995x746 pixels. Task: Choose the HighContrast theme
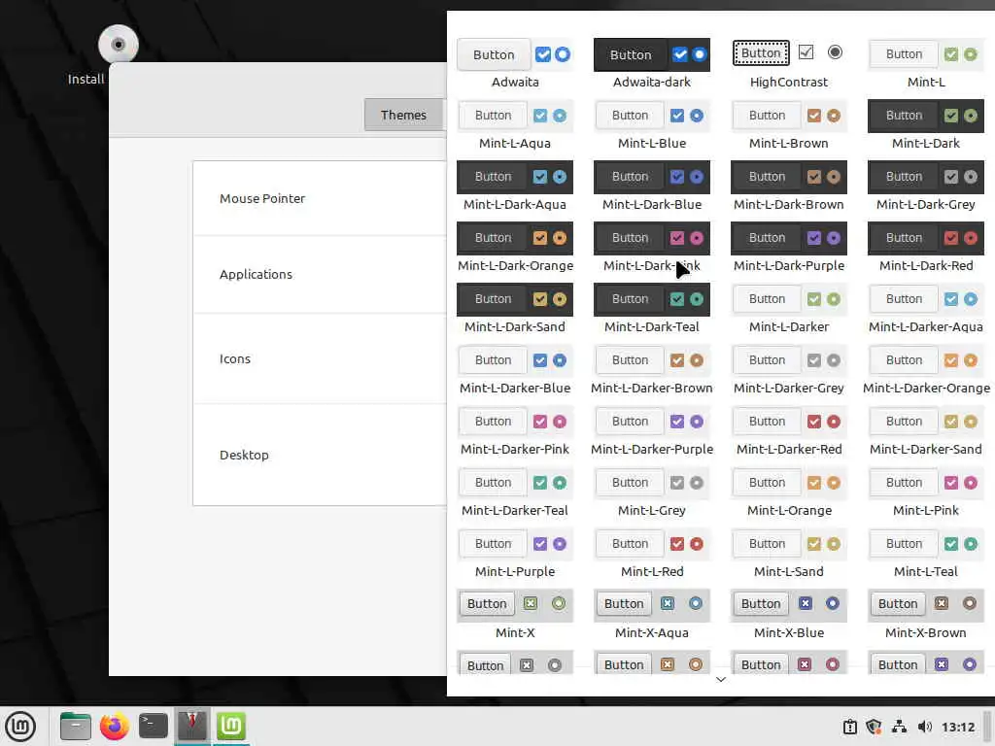[x=789, y=64]
